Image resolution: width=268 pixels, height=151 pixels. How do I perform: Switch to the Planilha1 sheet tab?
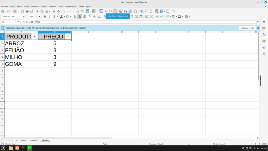tap(24, 141)
